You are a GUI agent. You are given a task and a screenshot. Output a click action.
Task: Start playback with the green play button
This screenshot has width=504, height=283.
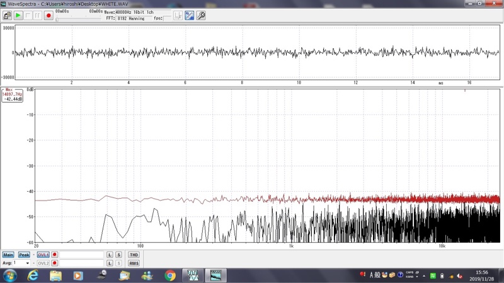coord(18,15)
